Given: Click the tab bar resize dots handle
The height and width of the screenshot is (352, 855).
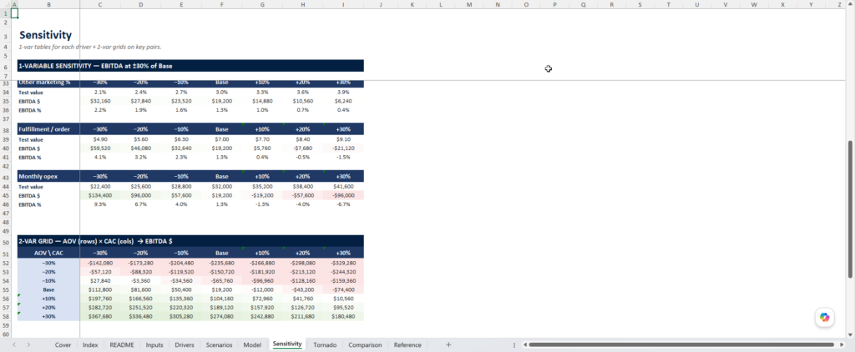Looking at the screenshot, I should pyautogui.click(x=514, y=345).
